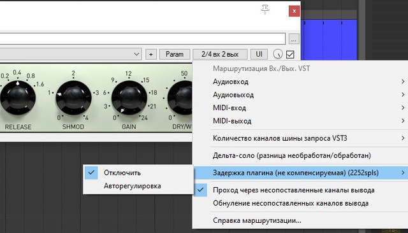Image resolution: width=408 pixels, height=233 pixels.
Task: Click the UI button
Action: tap(259, 54)
